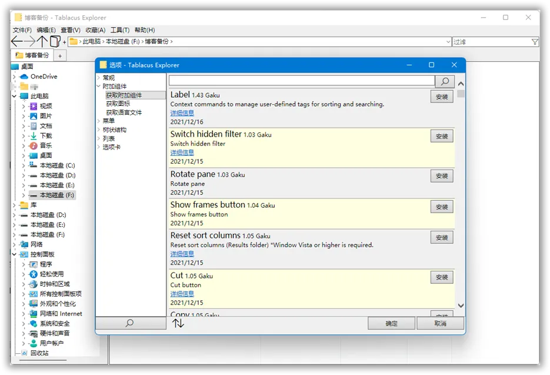Viewport: 550px width, 375px height.
Task: Install the Cut add-on
Action: (442, 277)
